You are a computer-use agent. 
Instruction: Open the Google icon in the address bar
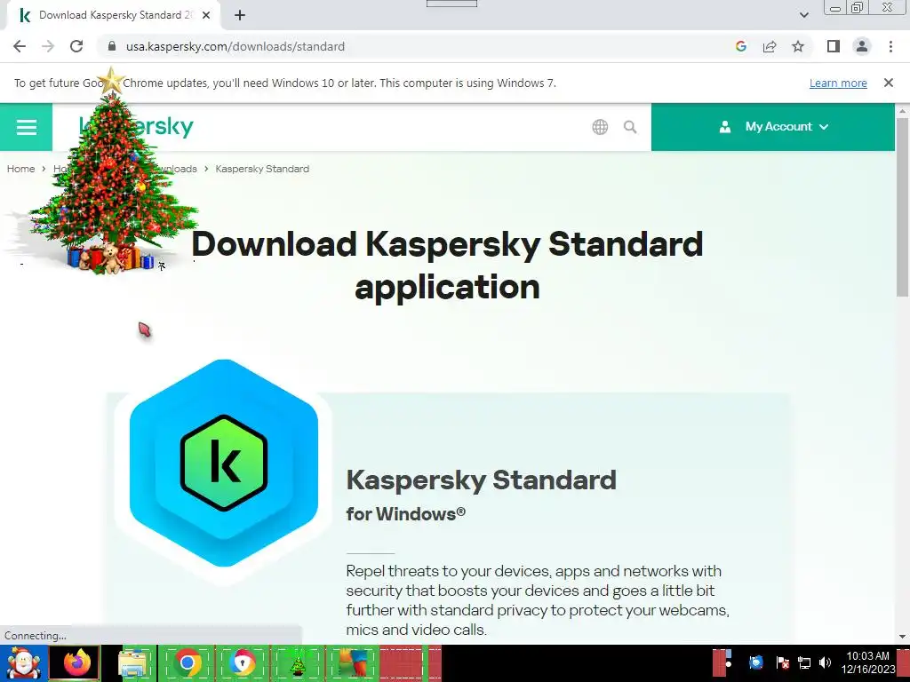740,46
